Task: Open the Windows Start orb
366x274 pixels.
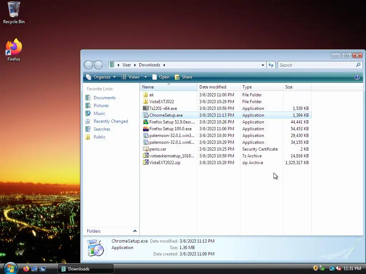Action: [10, 268]
